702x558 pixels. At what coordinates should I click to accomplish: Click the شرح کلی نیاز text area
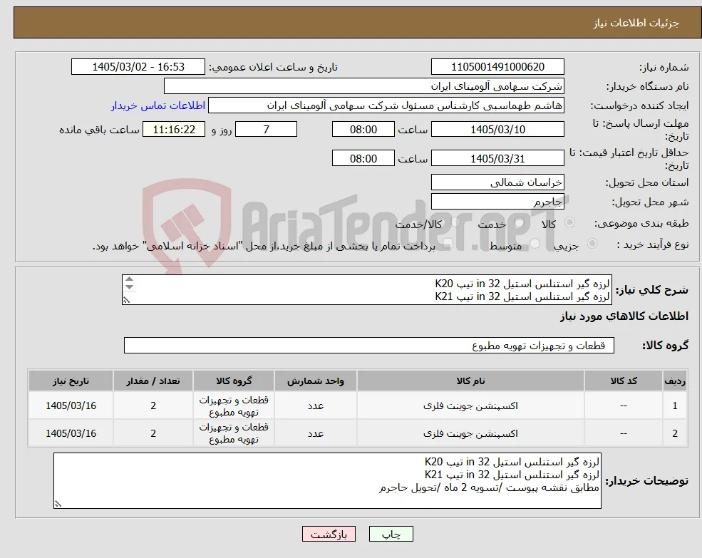coord(366,290)
